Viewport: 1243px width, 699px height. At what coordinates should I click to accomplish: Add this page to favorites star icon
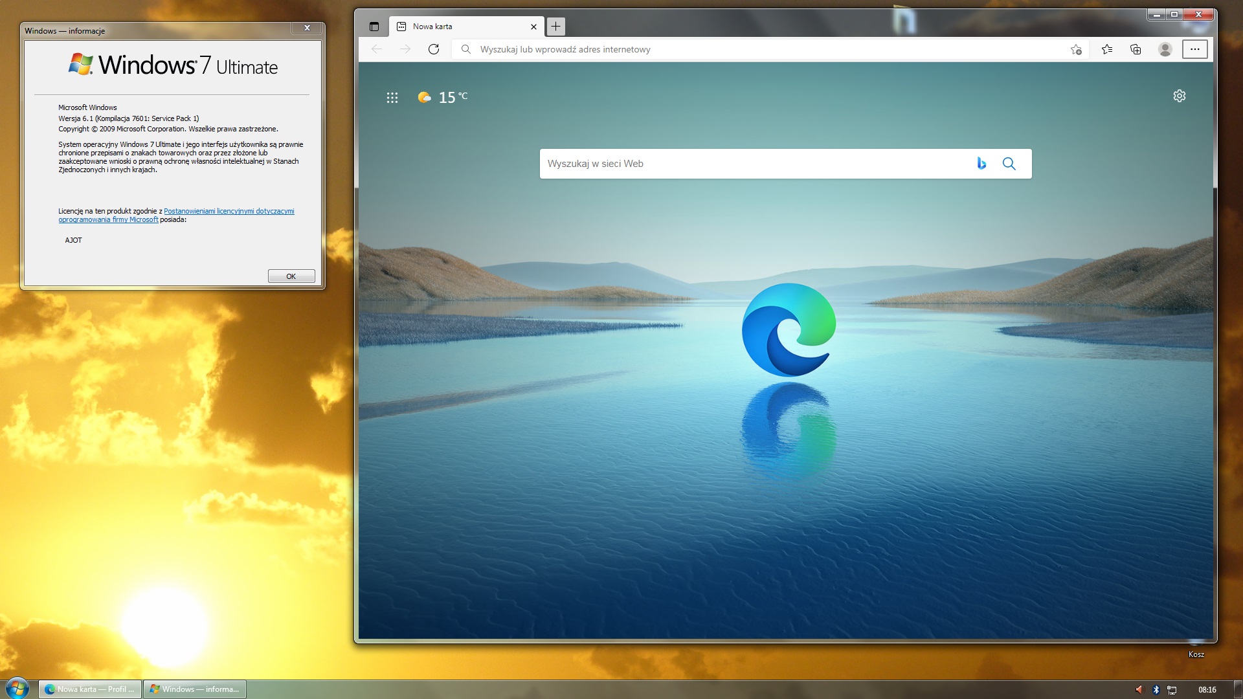click(x=1076, y=49)
